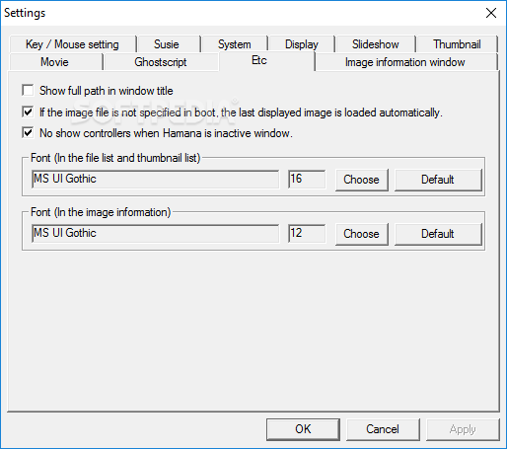507x449 pixels.
Task: Go to the Display tab
Action: click(x=302, y=44)
